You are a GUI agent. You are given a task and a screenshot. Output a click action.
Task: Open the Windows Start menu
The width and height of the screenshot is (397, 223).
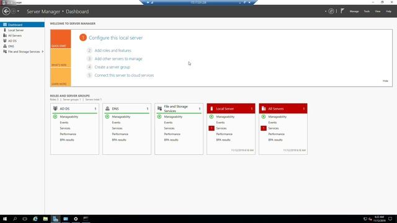point(5,219)
